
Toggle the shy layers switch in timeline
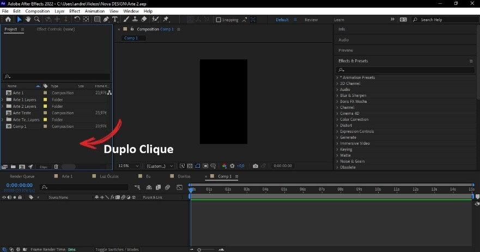[149, 187]
